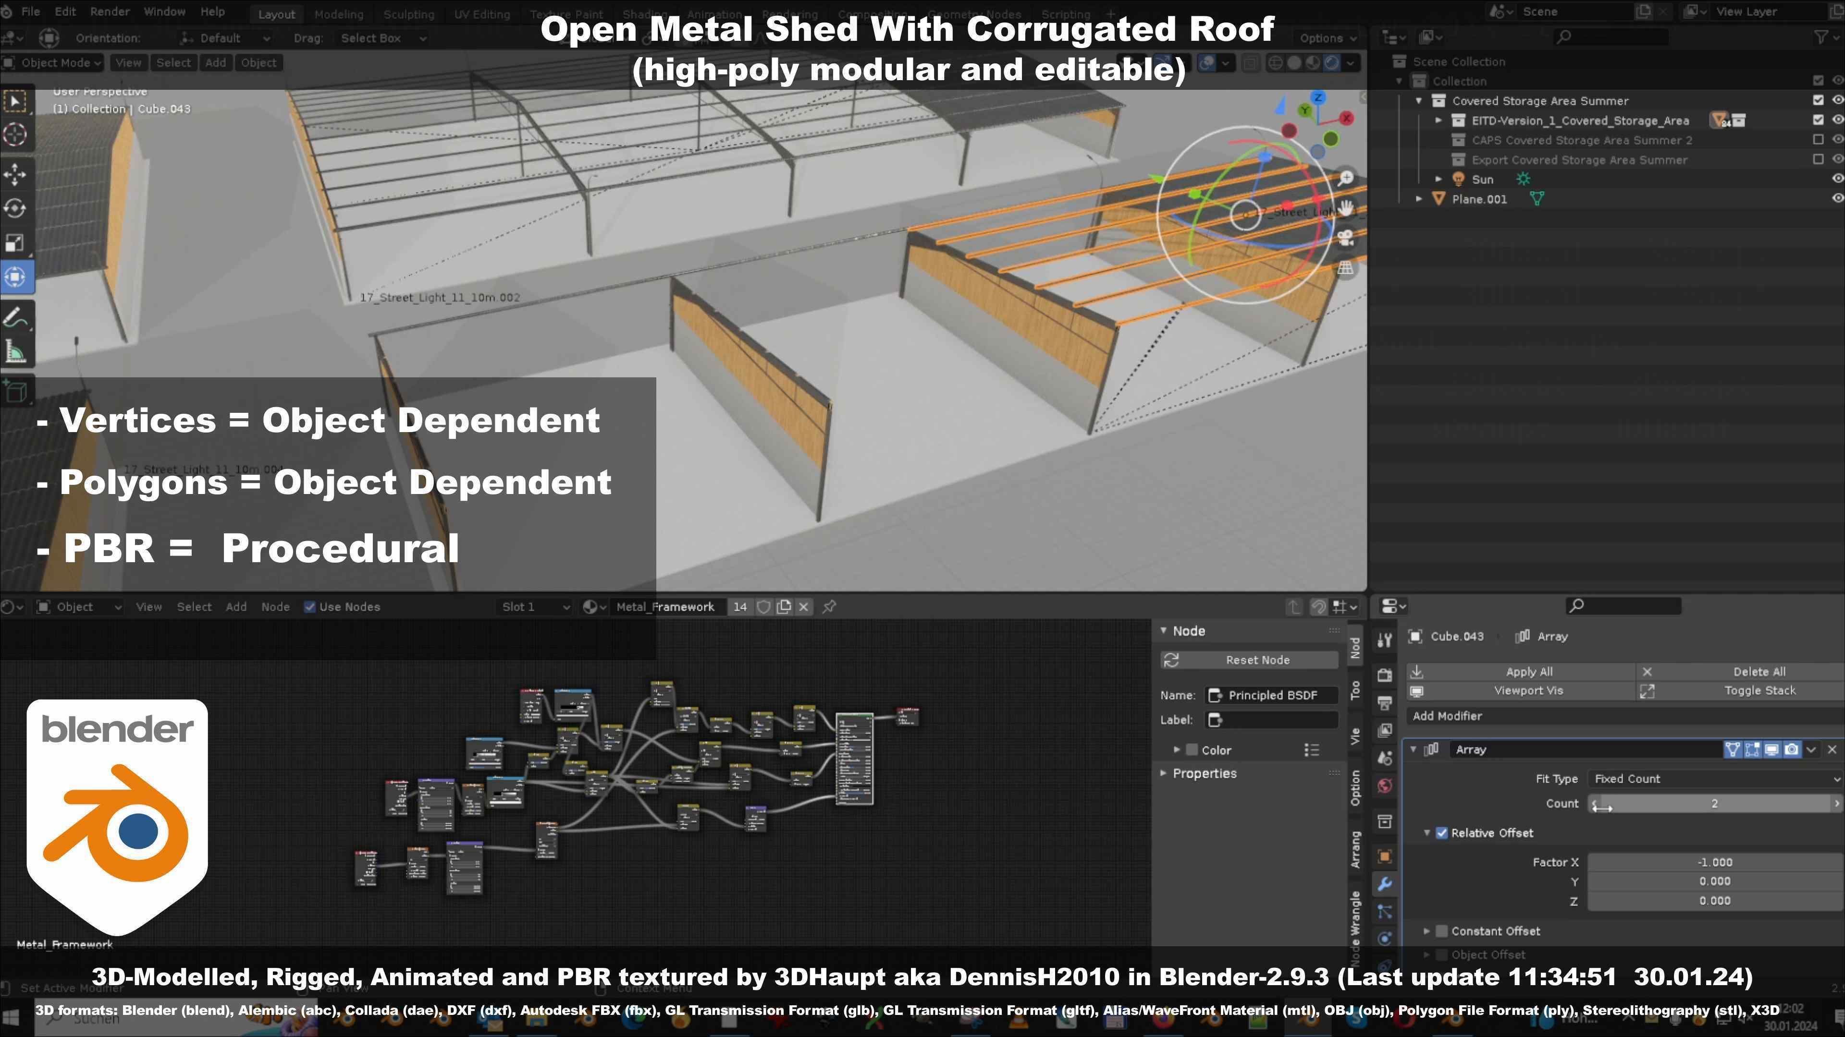The image size is (1845, 1037).
Task: Switch to the Sculpting workspace tab
Action: (x=409, y=14)
